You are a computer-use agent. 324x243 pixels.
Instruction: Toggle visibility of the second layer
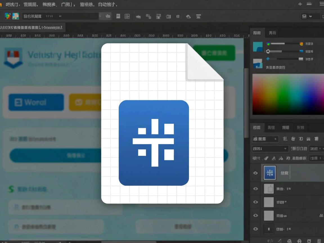255,189
